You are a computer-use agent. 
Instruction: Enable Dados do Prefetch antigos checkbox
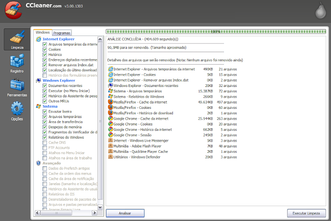click(x=45, y=168)
